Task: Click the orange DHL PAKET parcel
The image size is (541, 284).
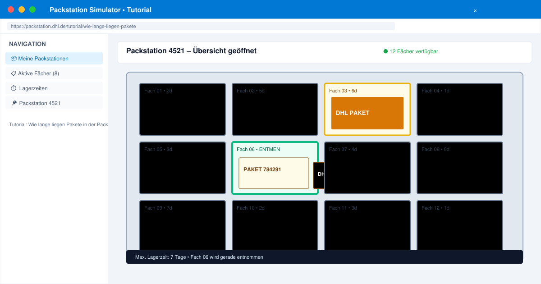Action: click(x=367, y=113)
